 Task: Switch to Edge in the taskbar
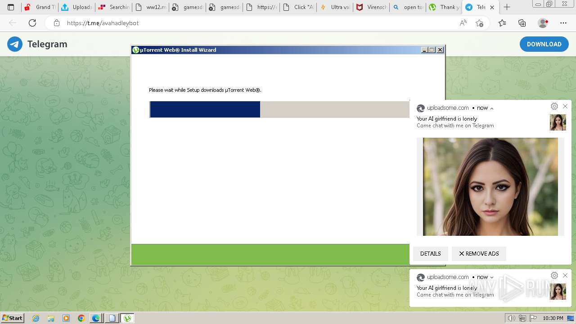[x=96, y=318]
